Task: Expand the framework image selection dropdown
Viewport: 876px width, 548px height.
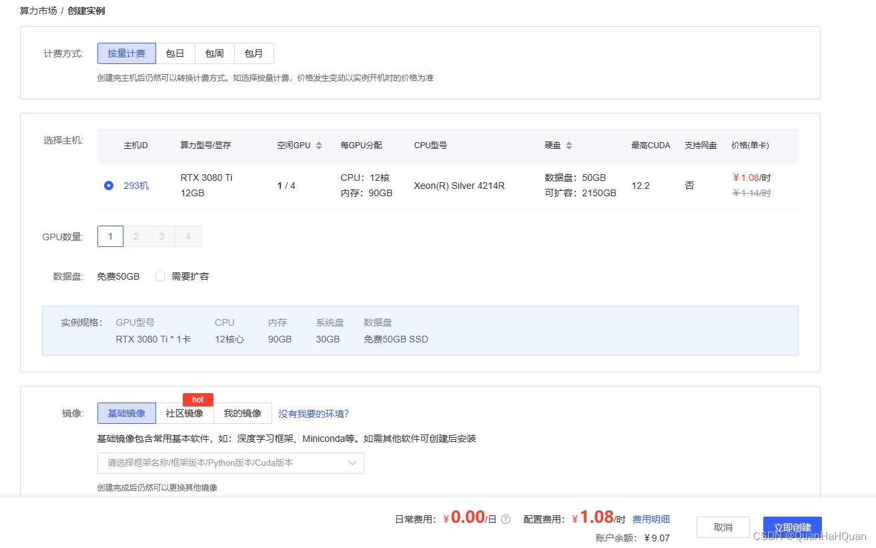Action: coord(231,463)
